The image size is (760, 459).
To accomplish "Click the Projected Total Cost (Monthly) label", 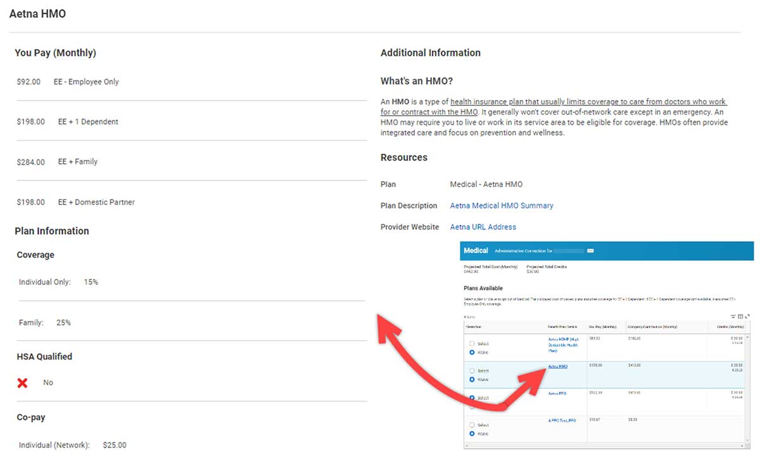I will 490,267.
